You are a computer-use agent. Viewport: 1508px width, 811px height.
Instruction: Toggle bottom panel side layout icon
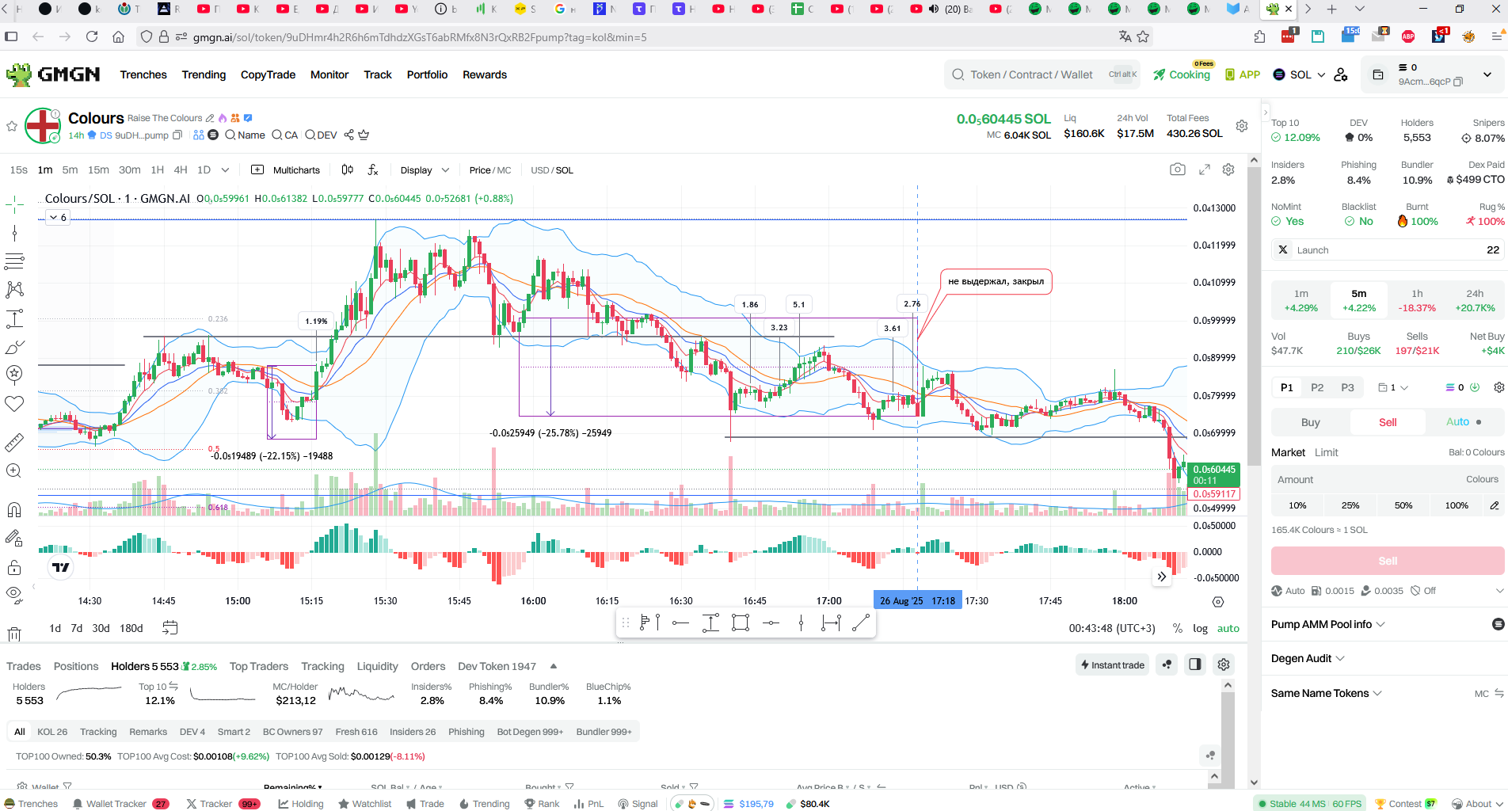click(x=1195, y=664)
